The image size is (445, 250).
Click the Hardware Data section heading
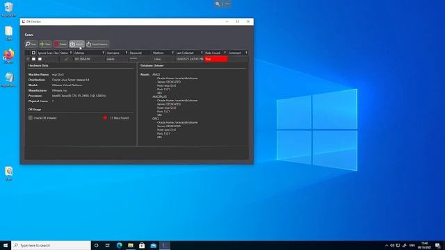coord(38,65)
